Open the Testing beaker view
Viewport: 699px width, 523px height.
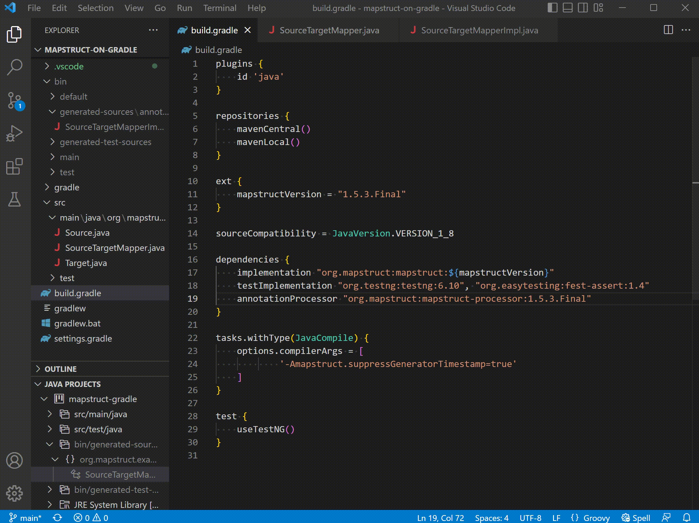click(14, 200)
